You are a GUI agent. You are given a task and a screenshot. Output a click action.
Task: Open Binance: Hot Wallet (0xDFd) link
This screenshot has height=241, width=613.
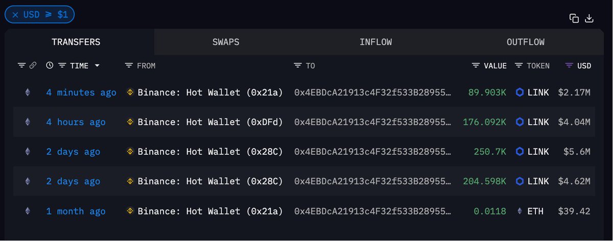pyautogui.click(x=210, y=122)
